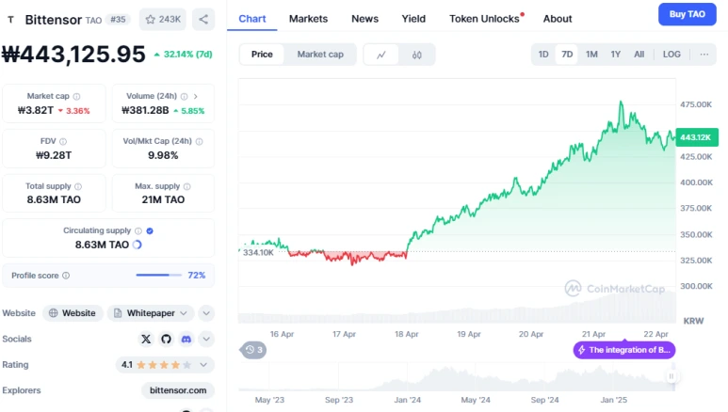Open more chart options ellipsis
The image size is (728, 412).
(x=704, y=55)
